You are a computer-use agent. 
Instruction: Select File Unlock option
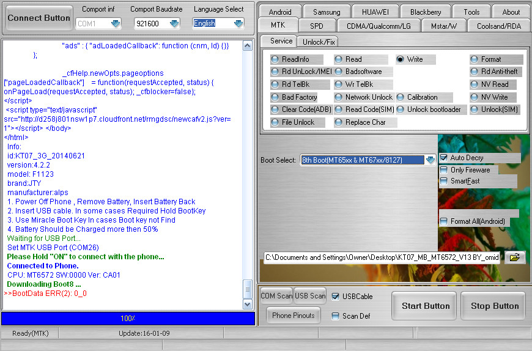pos(298,122)
